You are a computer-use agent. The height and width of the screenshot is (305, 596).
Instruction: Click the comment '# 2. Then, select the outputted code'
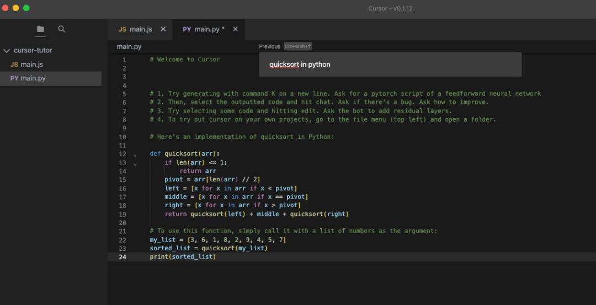[x=320, y=102]
